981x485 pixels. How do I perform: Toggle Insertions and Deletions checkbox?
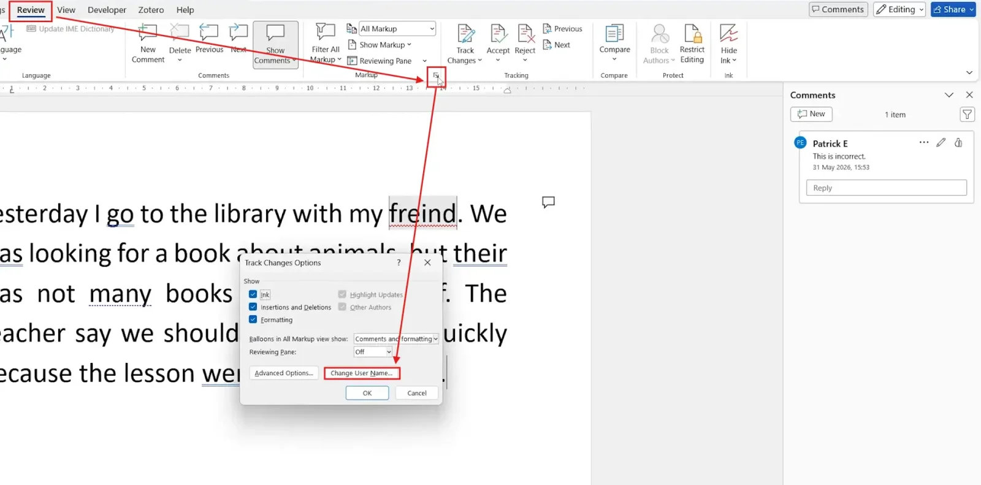pyautogui.click(x=253, y=307)
